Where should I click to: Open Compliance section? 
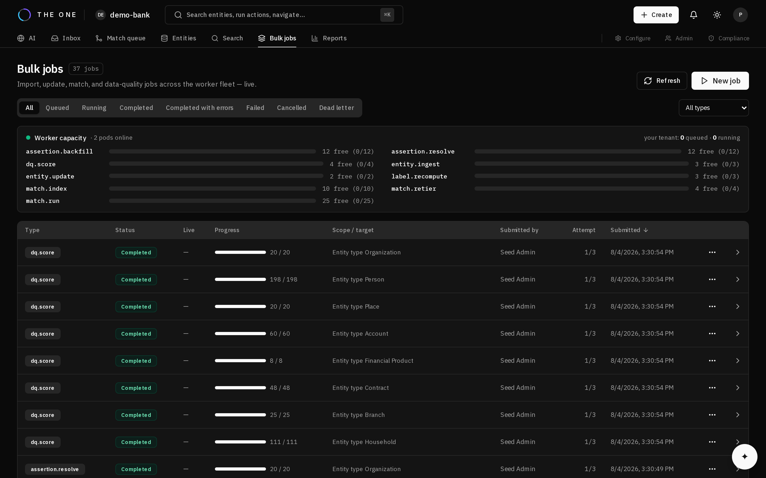[729, 38]
